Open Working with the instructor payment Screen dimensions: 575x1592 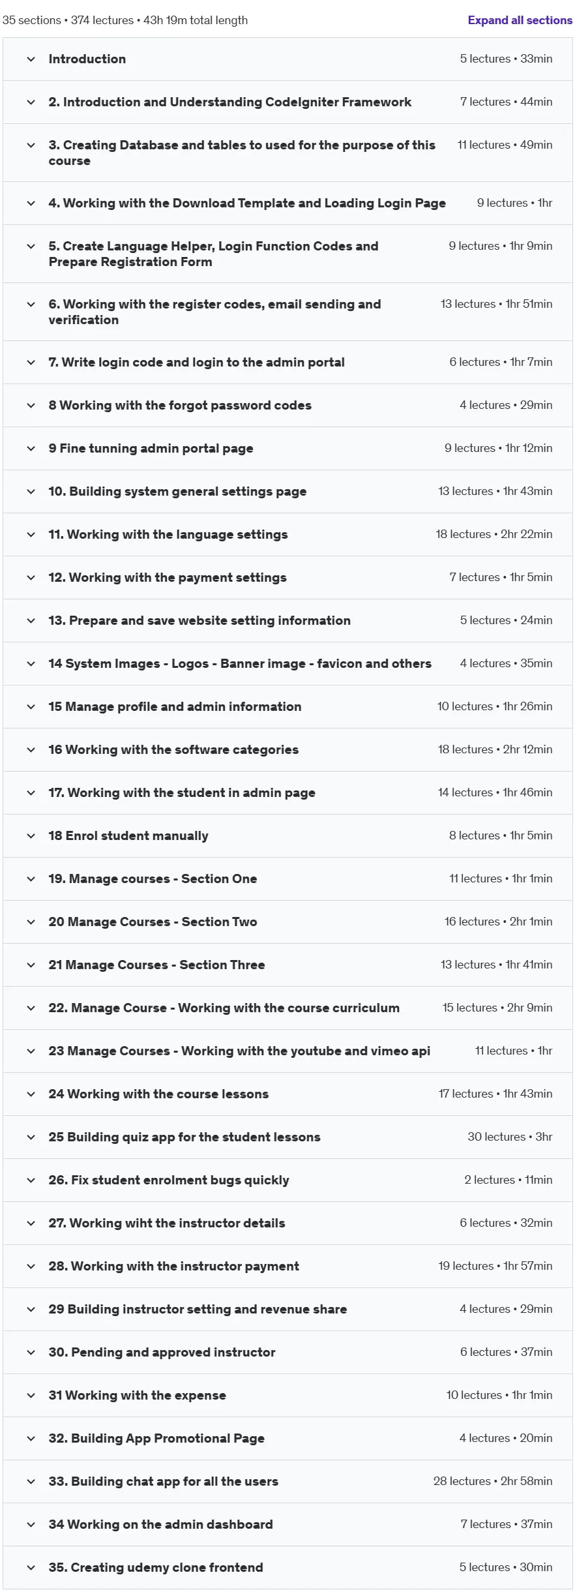287,1266
